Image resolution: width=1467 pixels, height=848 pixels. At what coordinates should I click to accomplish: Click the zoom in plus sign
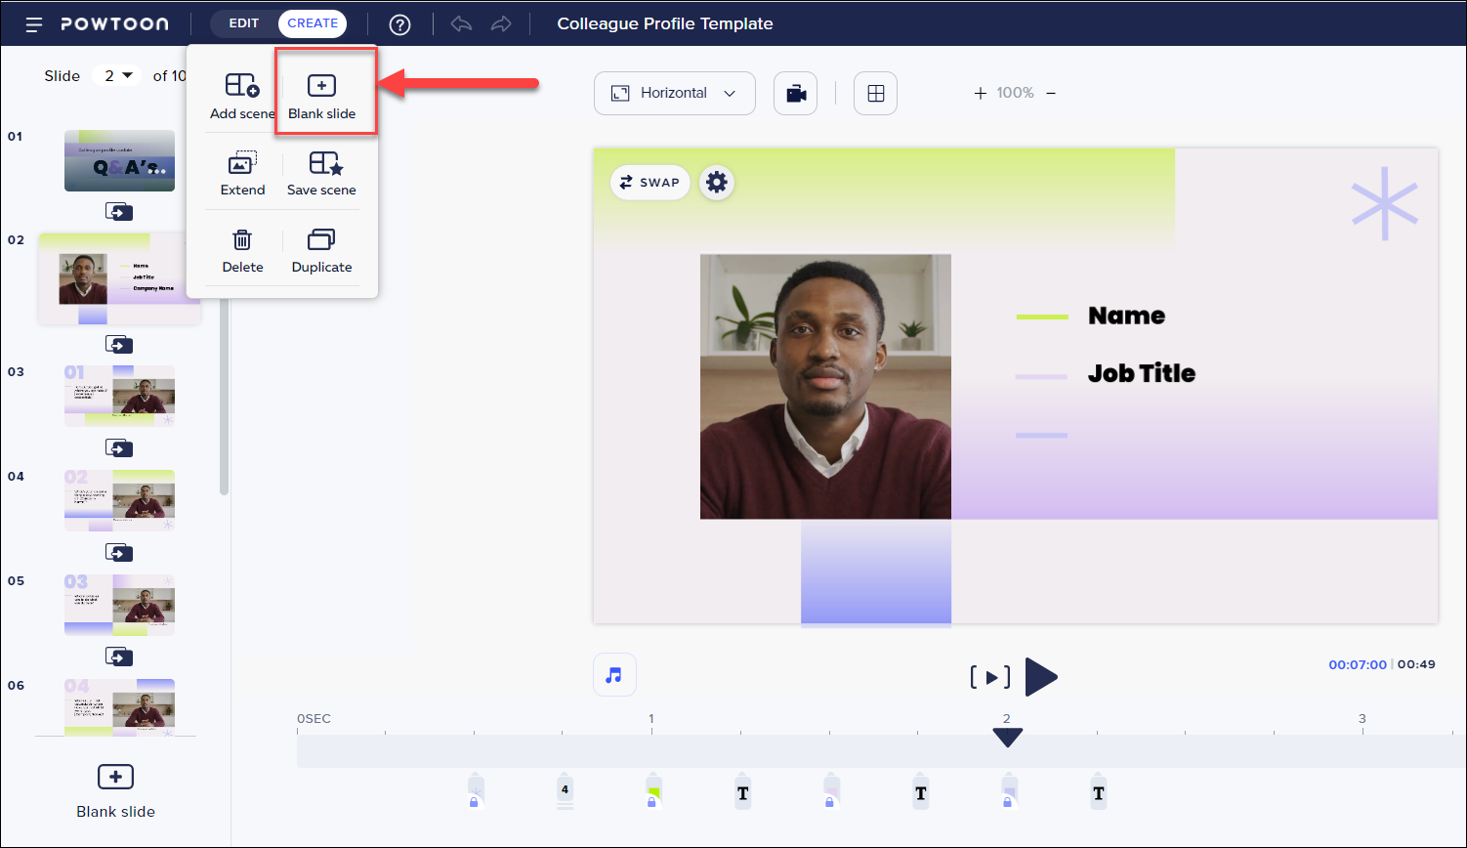[980, 94]
